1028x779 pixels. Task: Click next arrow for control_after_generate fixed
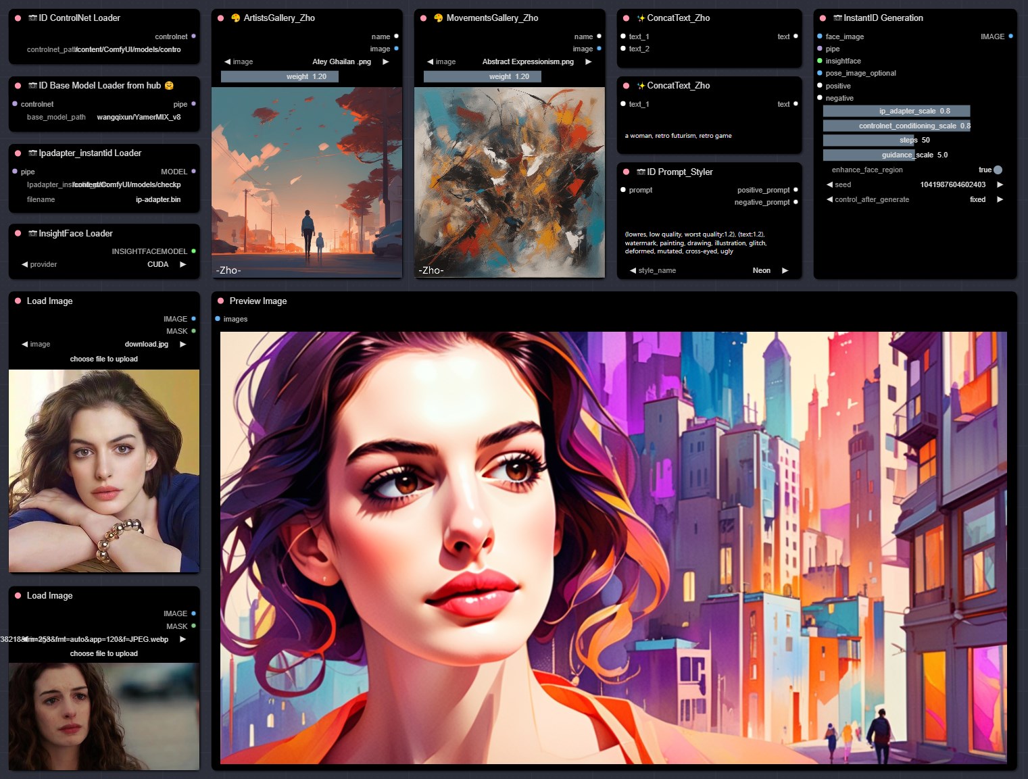tap(1000, 199)
